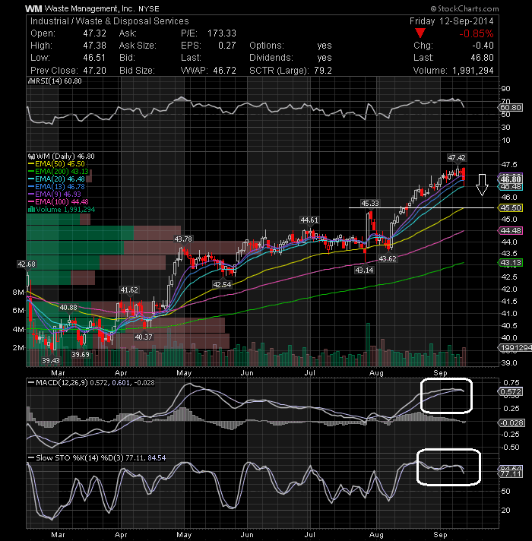Image resolution: width=532 pixels, height=541 pixels.
Task: Click the NYSE exchange label
Action: (149, 9)
